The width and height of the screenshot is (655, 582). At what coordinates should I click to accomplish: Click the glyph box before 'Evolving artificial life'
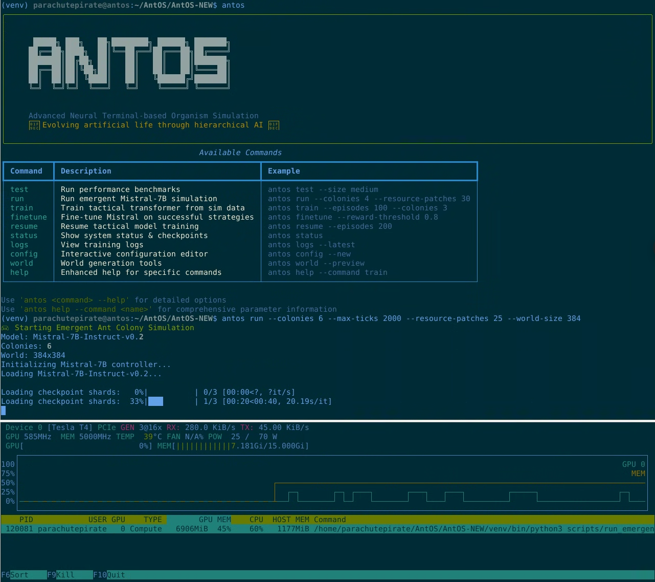point(34,125)
